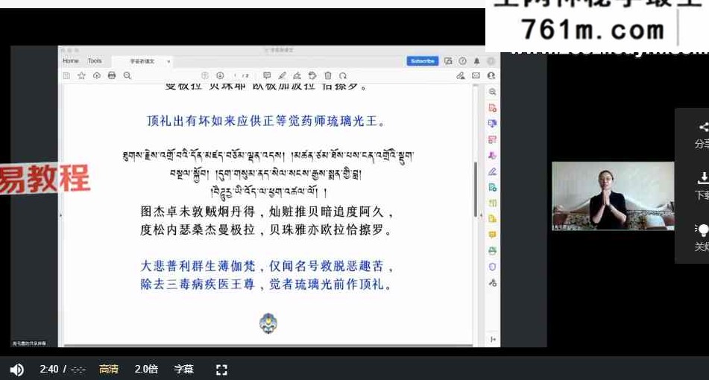Open the account profile avatar

coord(491,61)
